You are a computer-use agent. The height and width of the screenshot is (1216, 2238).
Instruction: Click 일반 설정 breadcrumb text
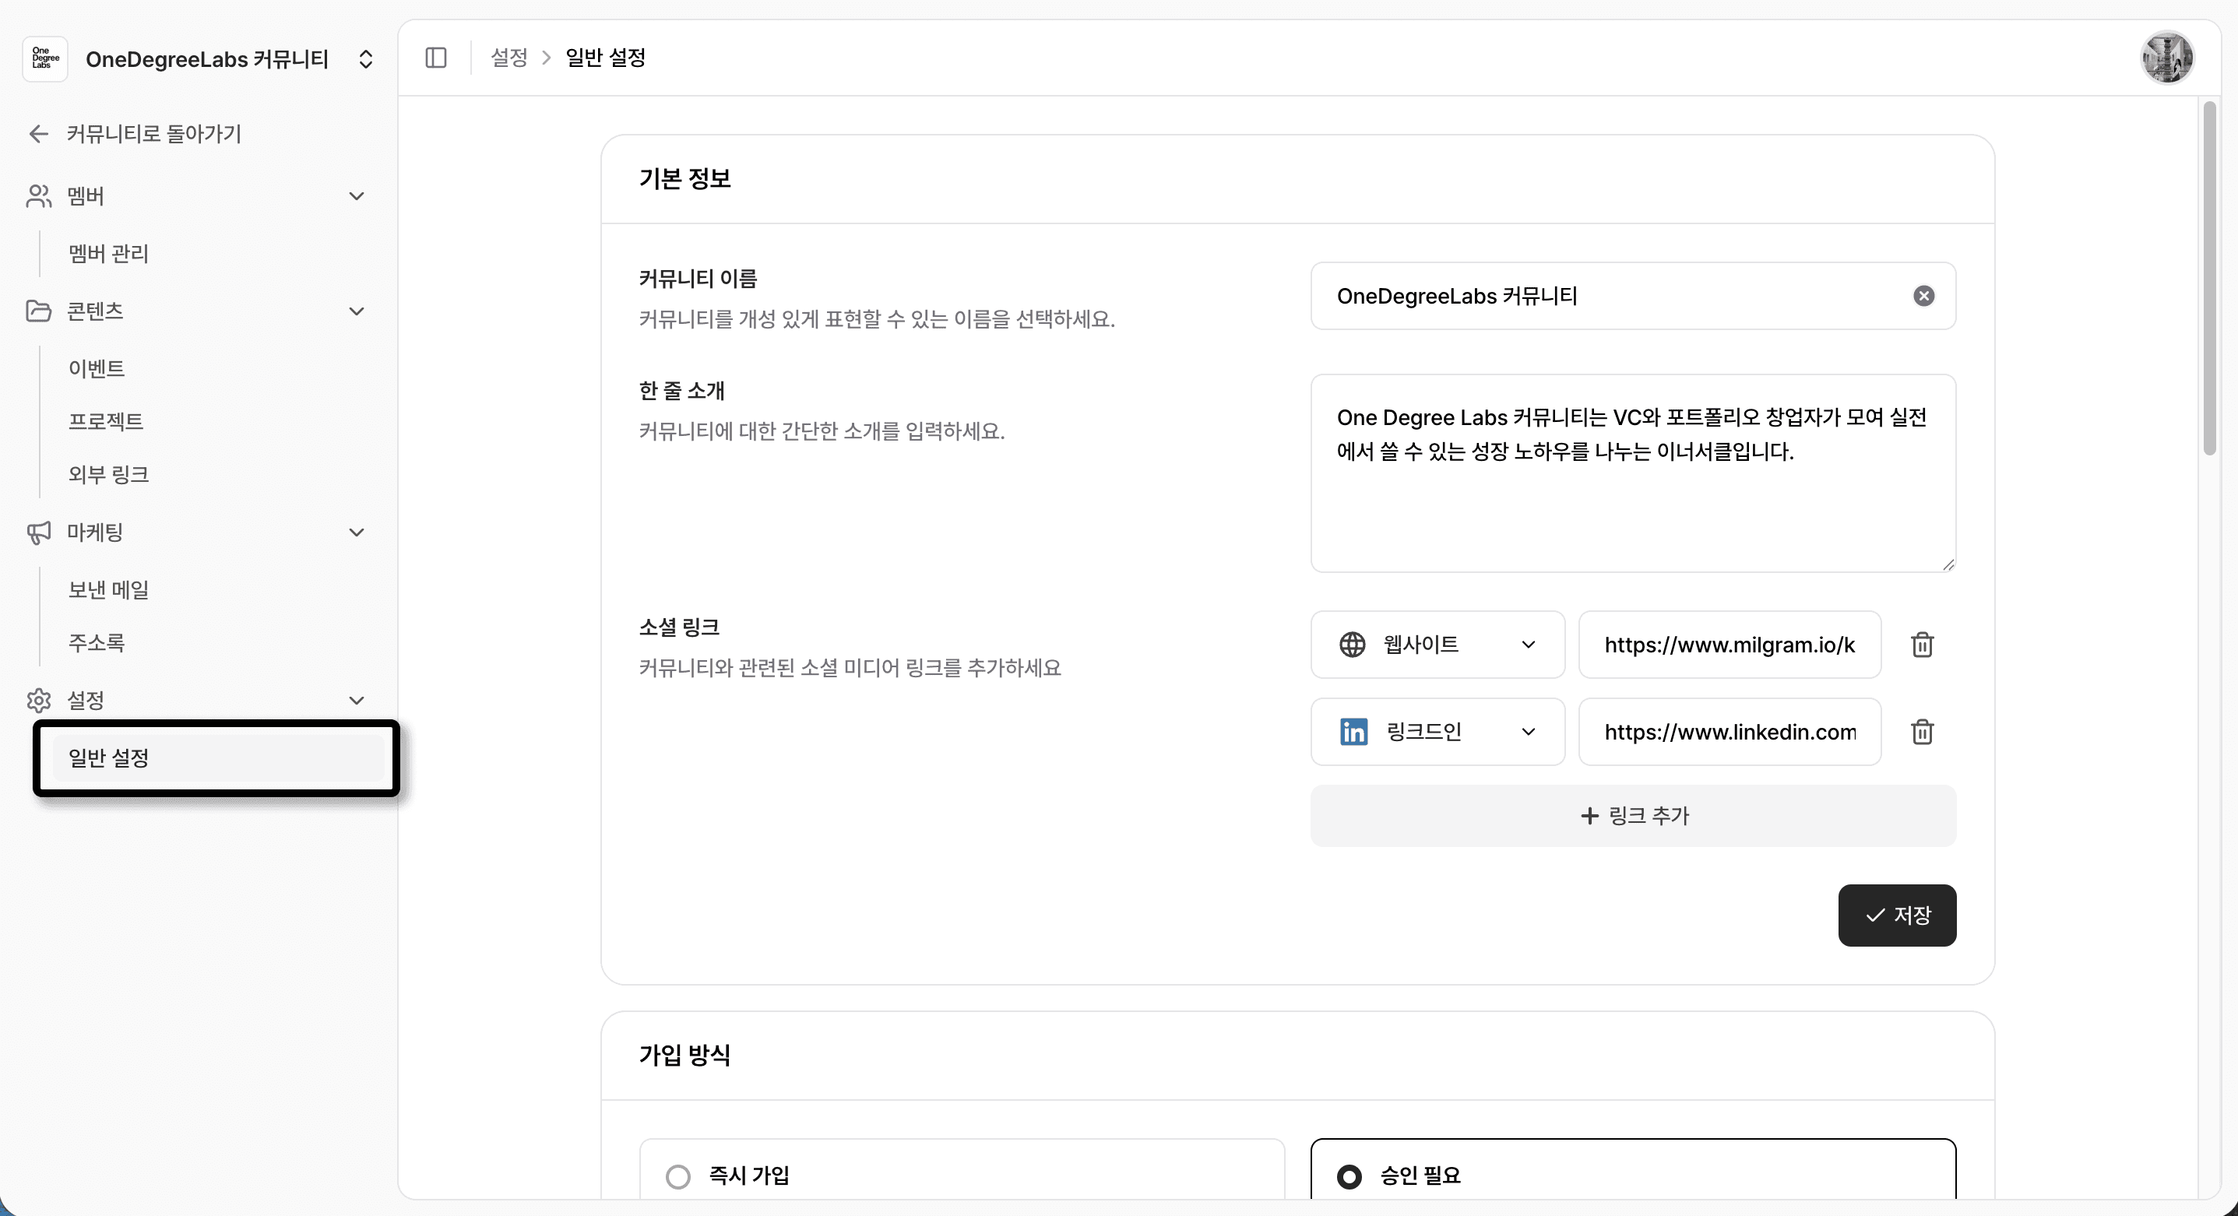[x=606, y=58]
